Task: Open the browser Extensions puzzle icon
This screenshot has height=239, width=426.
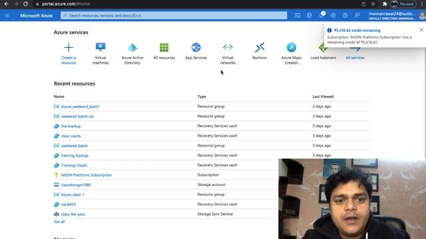Action: (x=385, y=4)
